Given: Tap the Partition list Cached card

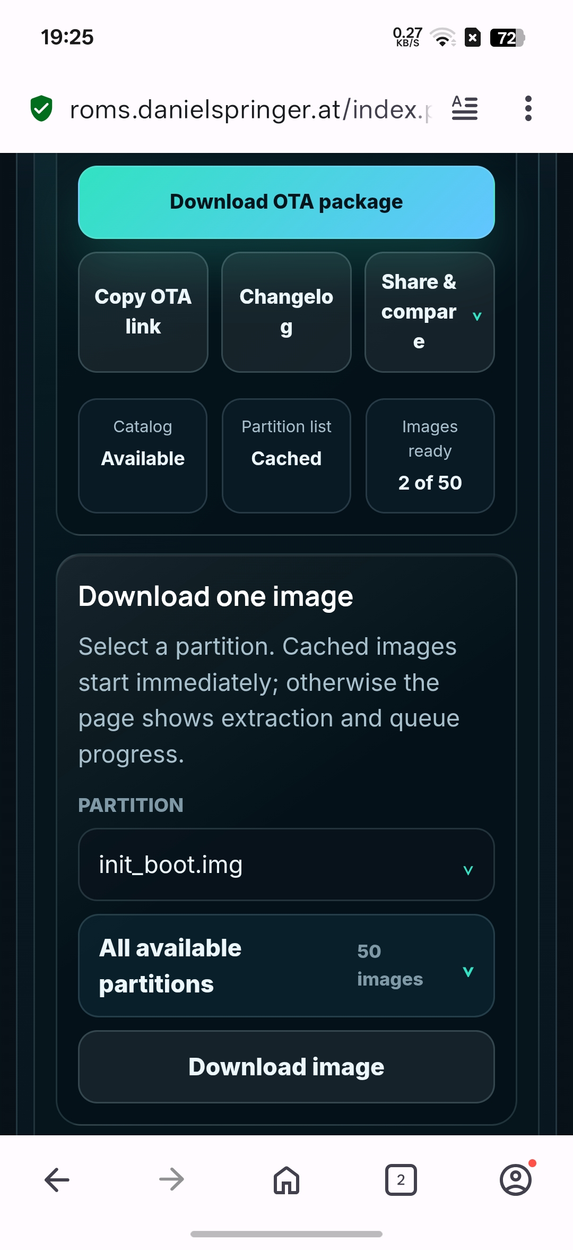Looking at the screenshot, I should [286, 456].
